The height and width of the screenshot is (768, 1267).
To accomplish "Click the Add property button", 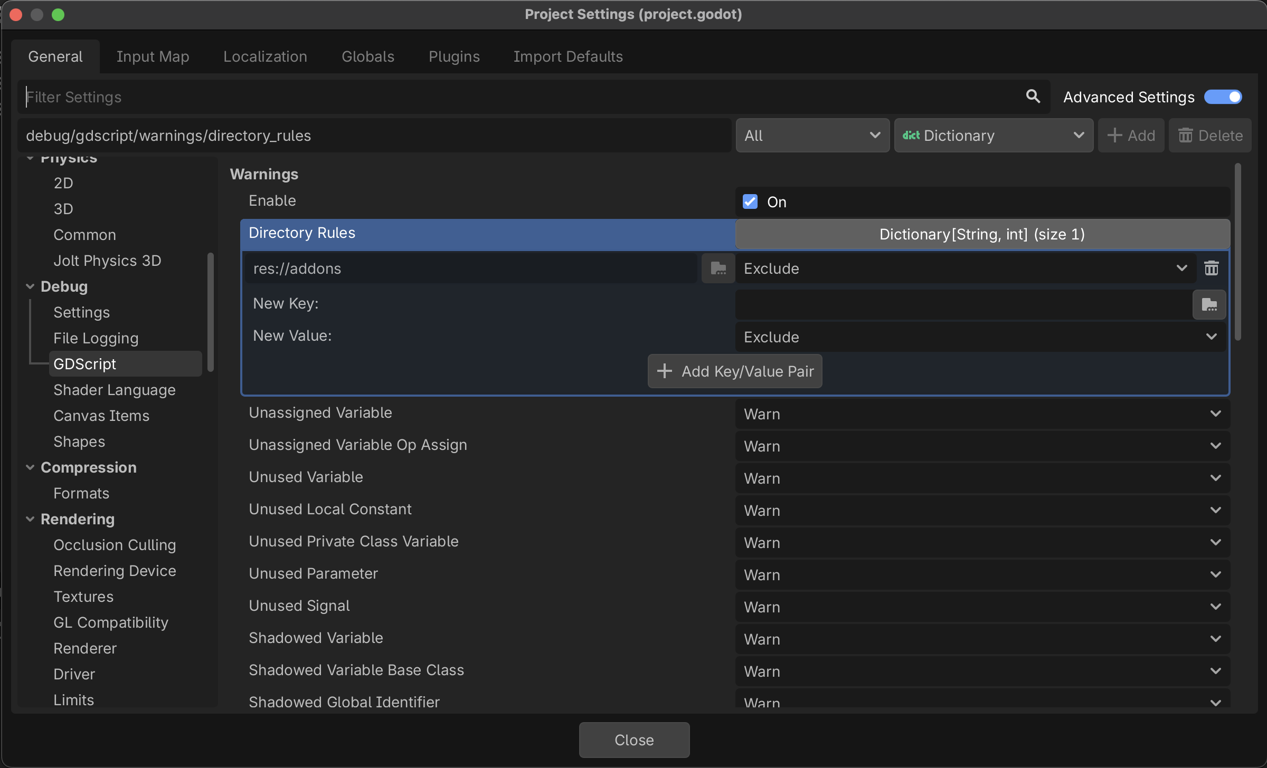I will click(1131, 136).
